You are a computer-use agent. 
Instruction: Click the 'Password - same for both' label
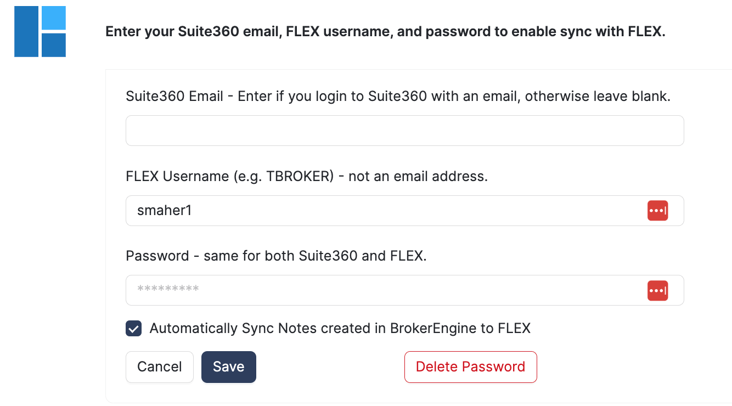(x=276, y=256)
